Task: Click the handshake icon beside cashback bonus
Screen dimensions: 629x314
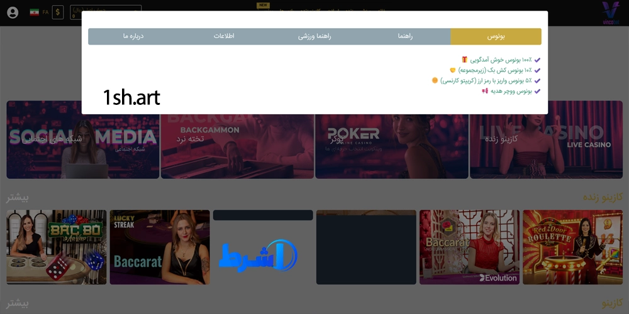Action: click(452, 70)
